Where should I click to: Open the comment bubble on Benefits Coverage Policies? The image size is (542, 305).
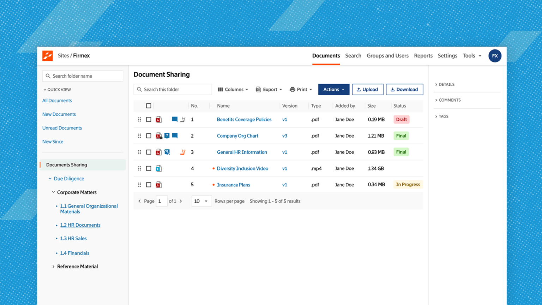174,119
